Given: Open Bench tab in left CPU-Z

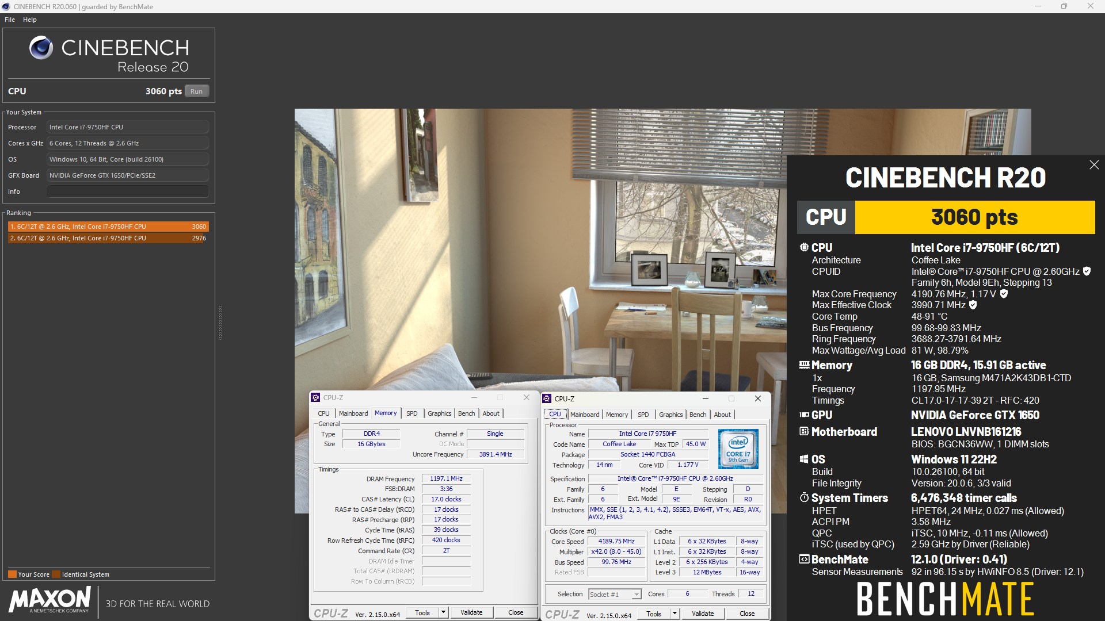Looking at the screenshot, I should click(x=467, y=413).
